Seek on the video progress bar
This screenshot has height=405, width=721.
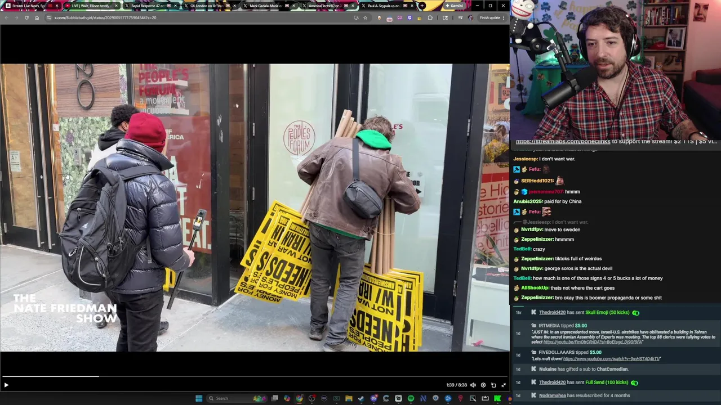[255, 376]
